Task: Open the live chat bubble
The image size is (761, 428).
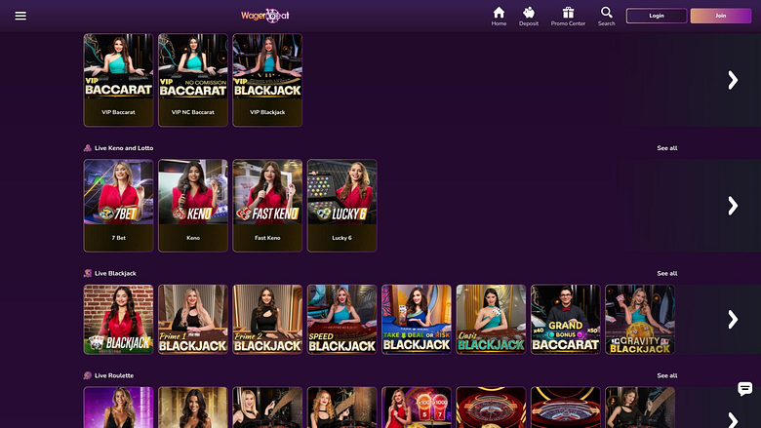Action: click(x=744, y=388)
